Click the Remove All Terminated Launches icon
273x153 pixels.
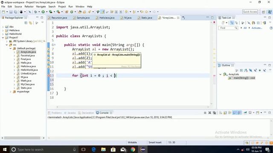(214, 113)
